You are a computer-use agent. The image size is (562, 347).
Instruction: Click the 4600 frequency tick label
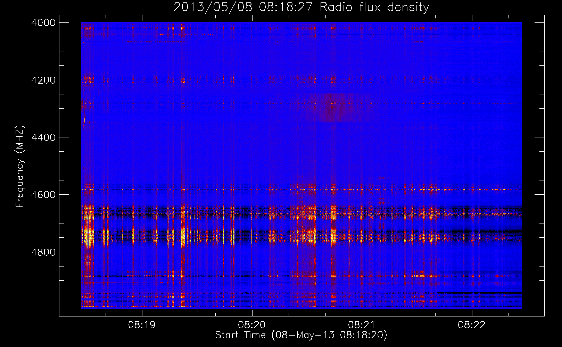tap(43, 195)
